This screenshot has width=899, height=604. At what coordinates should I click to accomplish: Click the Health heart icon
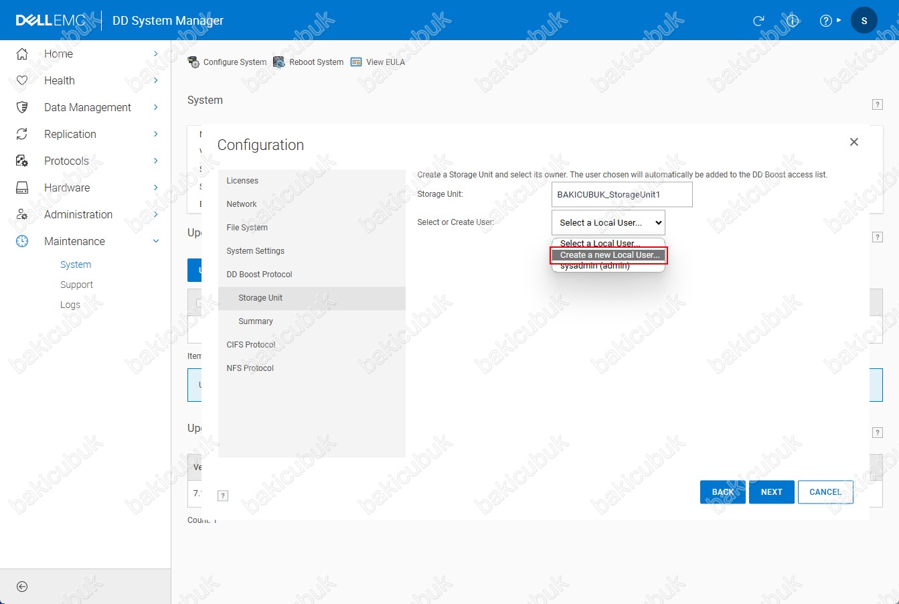[22, 80]
